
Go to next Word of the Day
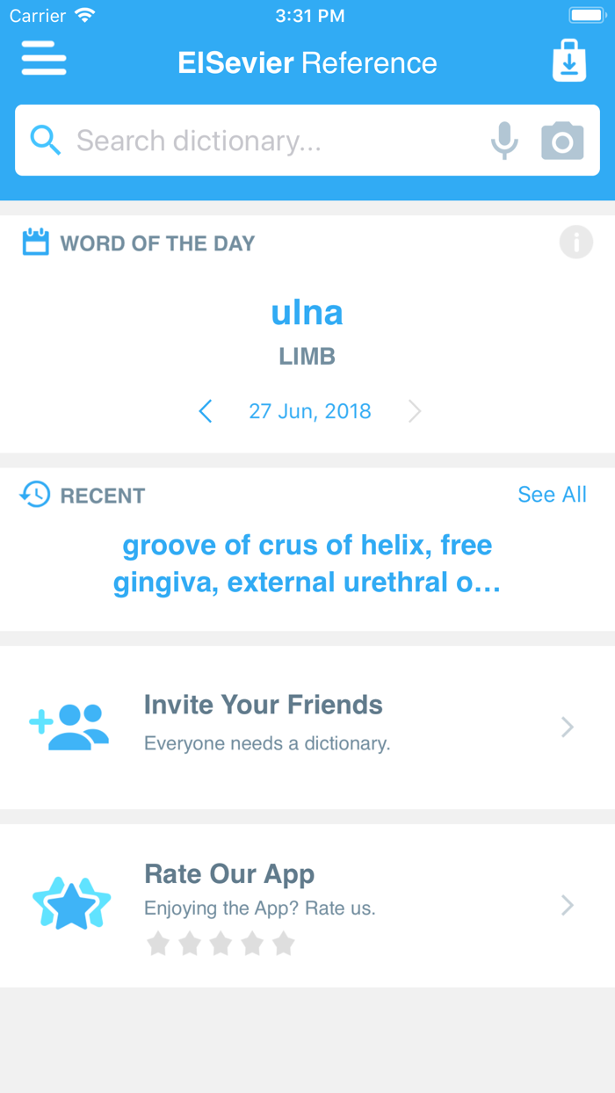coord(415,411)
